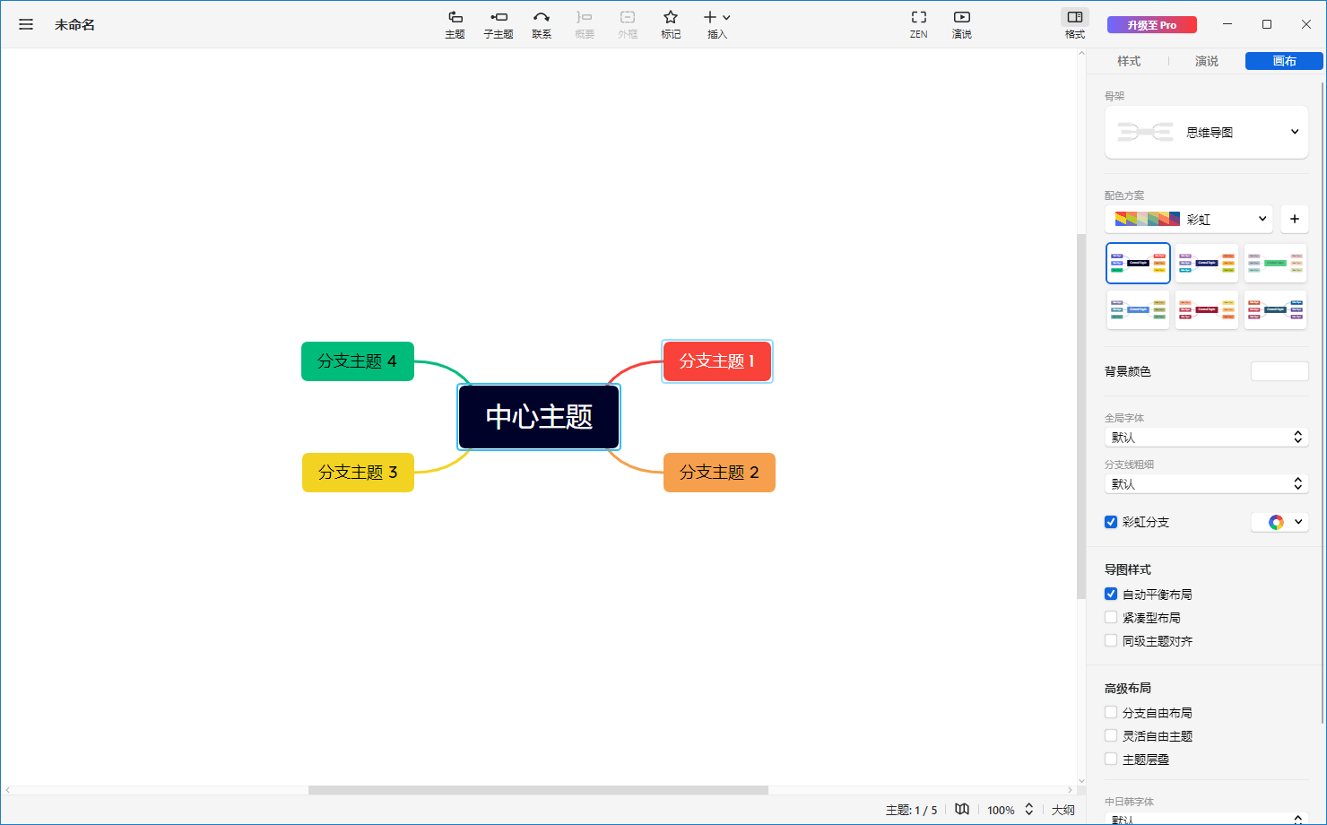Open the 全局字体 default font selector
1327x825 pixels.
tap(1207, 438)
